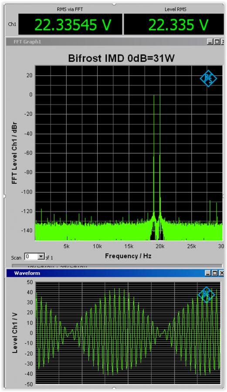Screen dimensions: 227x392
Task: Click the Level Ch1 / V axis label
Action: [x=15, y=332]
